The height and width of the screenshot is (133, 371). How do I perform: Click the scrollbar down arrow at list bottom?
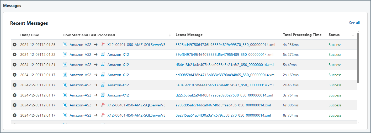point(358,122)
